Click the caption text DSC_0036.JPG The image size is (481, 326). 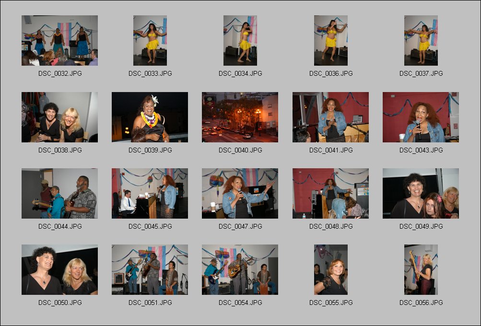331,73
